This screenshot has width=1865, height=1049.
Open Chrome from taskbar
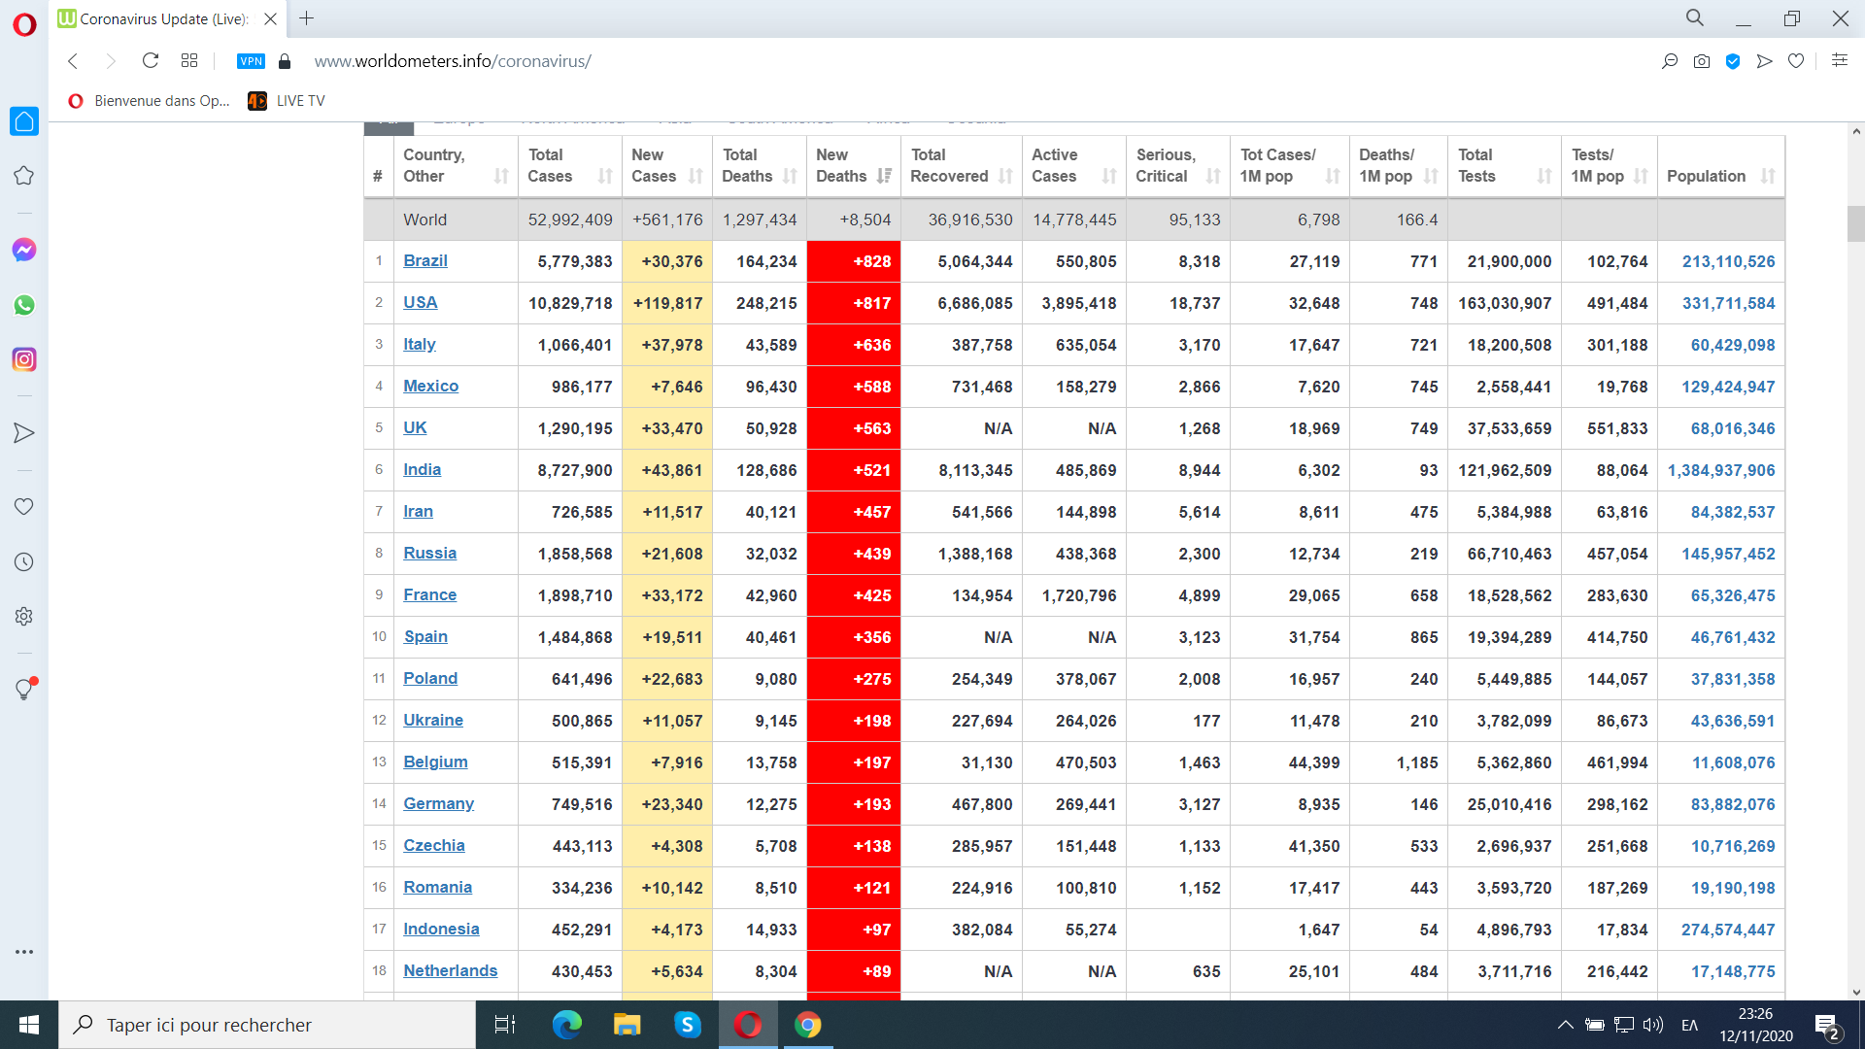pyautogui.click(x=808, y=1025)
